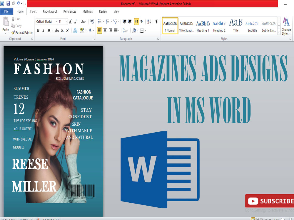Screen dimensions: 294x220
Task: Open the File tab
Action: 6,11
